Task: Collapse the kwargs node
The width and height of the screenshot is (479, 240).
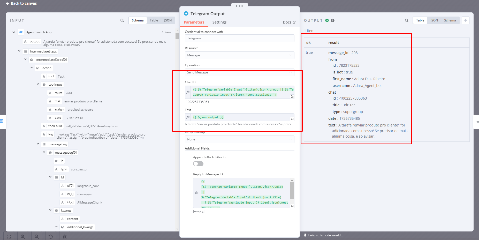Action: [50, 210]
